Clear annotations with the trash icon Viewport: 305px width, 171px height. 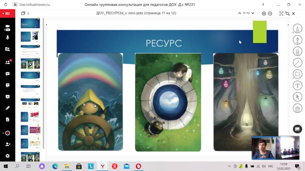(297, 109)
